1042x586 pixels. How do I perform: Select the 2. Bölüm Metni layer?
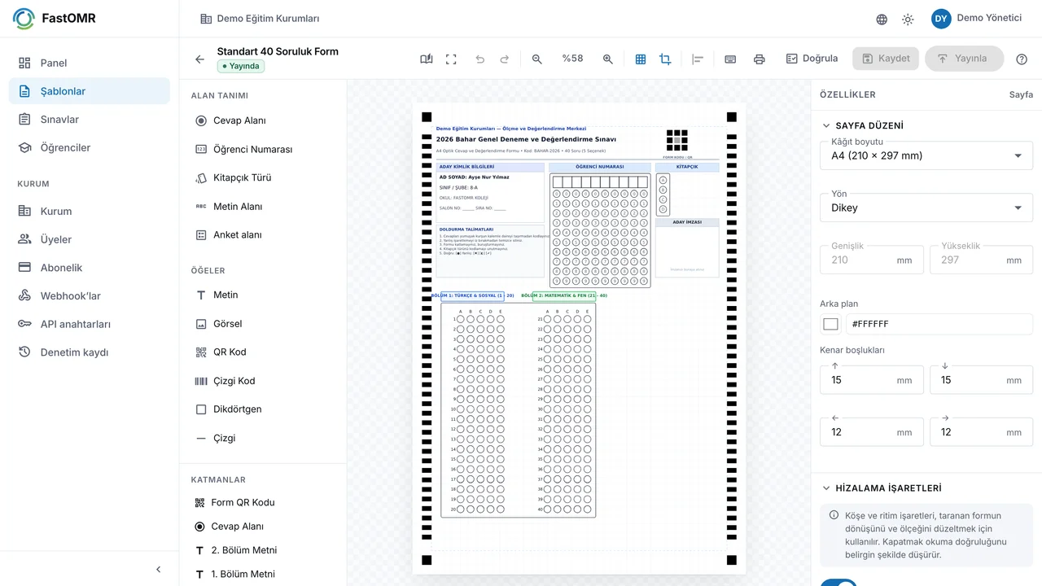point(263,551)
